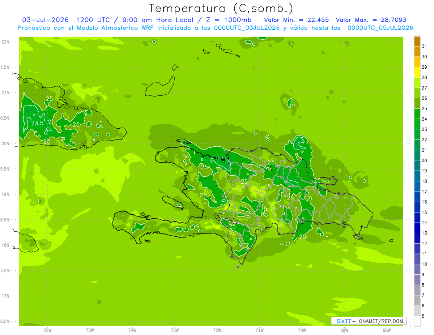Click the 76W longitude axis label
The image size is (434, 335).
click(x=47, y=330)
